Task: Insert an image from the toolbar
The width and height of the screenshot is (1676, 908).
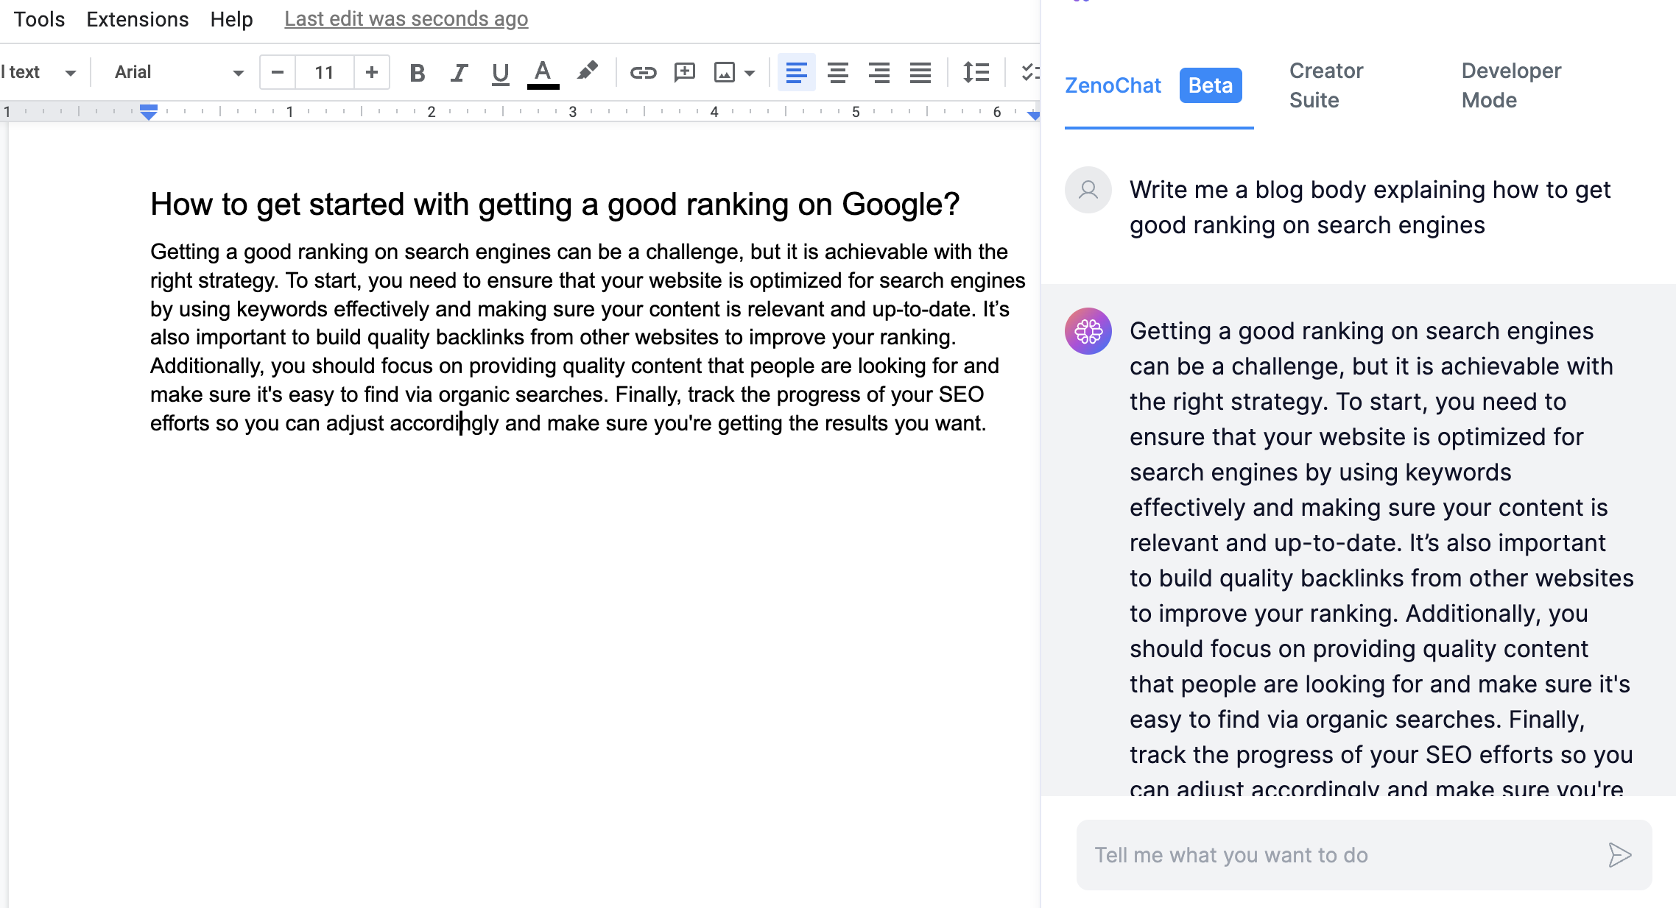Action: [x=725, y=72]
